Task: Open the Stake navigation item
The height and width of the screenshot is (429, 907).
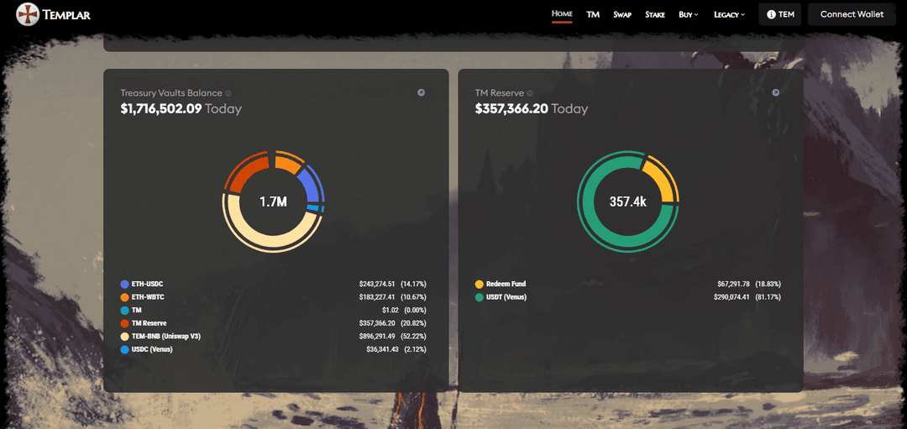Action: 655,14
